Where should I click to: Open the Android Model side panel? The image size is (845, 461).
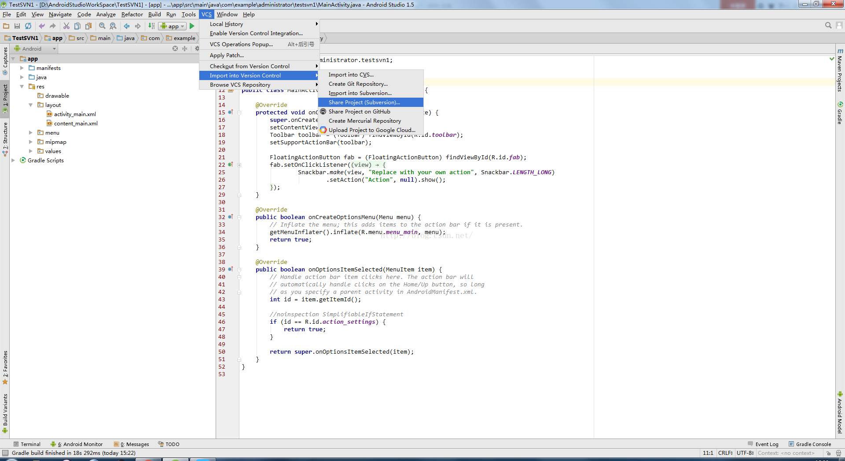[840, 412]
